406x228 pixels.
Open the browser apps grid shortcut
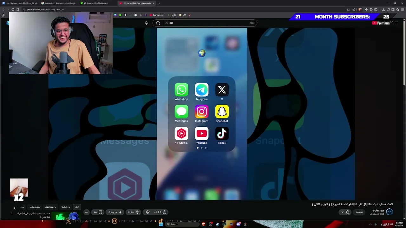(3, 15)
